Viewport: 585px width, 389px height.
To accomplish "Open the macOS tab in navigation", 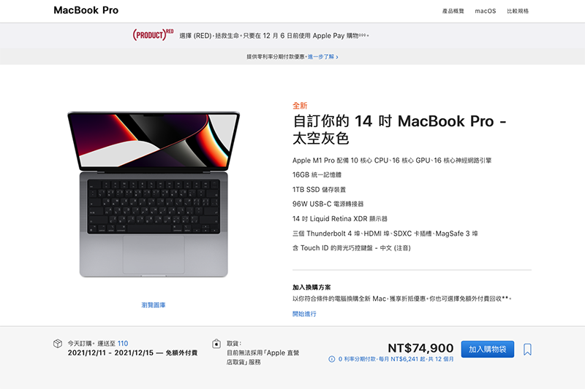I will tap(485, 11).
